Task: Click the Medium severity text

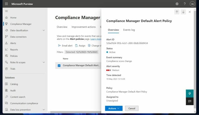Action: click(116, 70)
